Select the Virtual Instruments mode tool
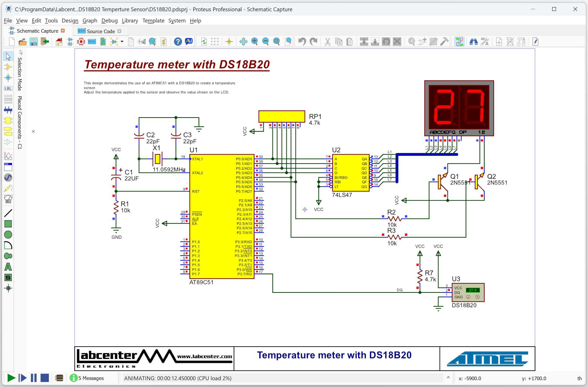The image size is (588, 387). point(8,199)
